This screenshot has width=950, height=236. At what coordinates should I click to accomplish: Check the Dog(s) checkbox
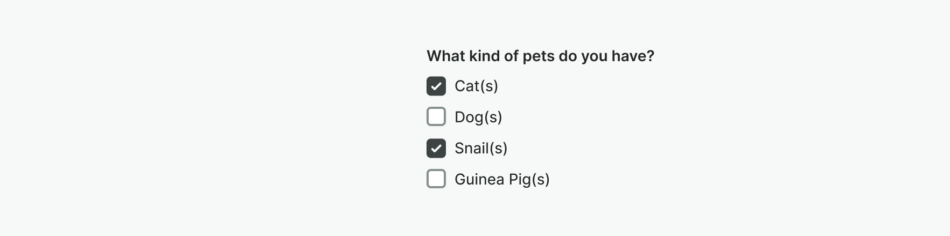click(x=436, y=117)
